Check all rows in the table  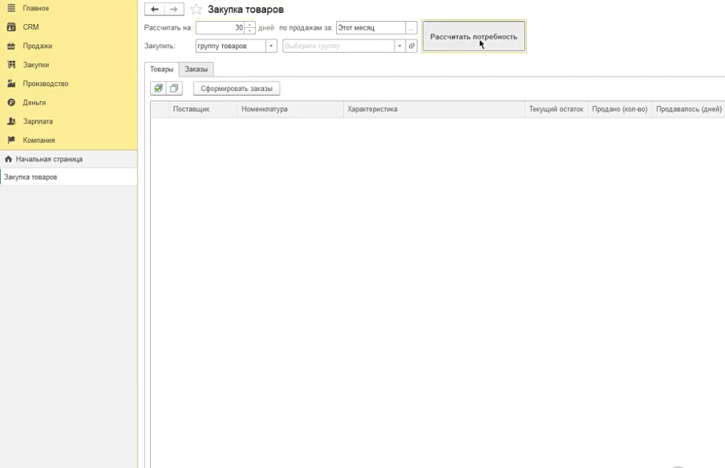tap(158, 88)
